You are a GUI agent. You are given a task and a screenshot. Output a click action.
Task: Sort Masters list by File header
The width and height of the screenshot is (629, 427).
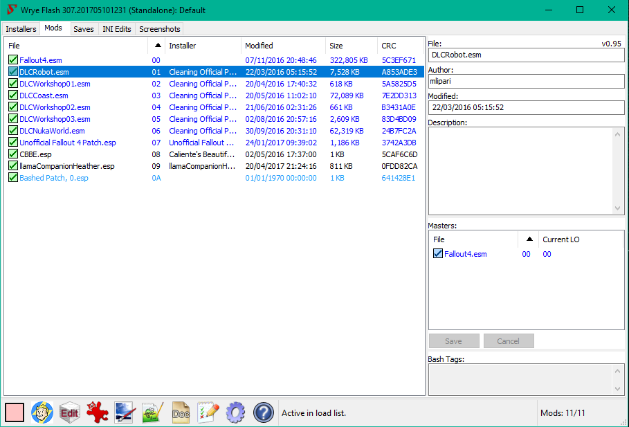[x=473, y=239]
